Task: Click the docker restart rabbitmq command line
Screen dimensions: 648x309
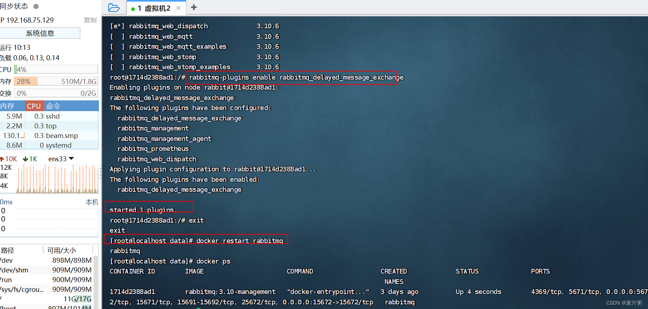Action: 196,241
